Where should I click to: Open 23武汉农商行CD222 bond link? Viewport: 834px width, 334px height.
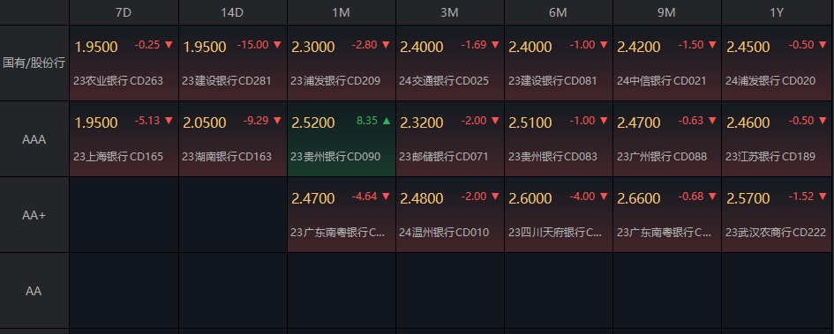(776, 233)
